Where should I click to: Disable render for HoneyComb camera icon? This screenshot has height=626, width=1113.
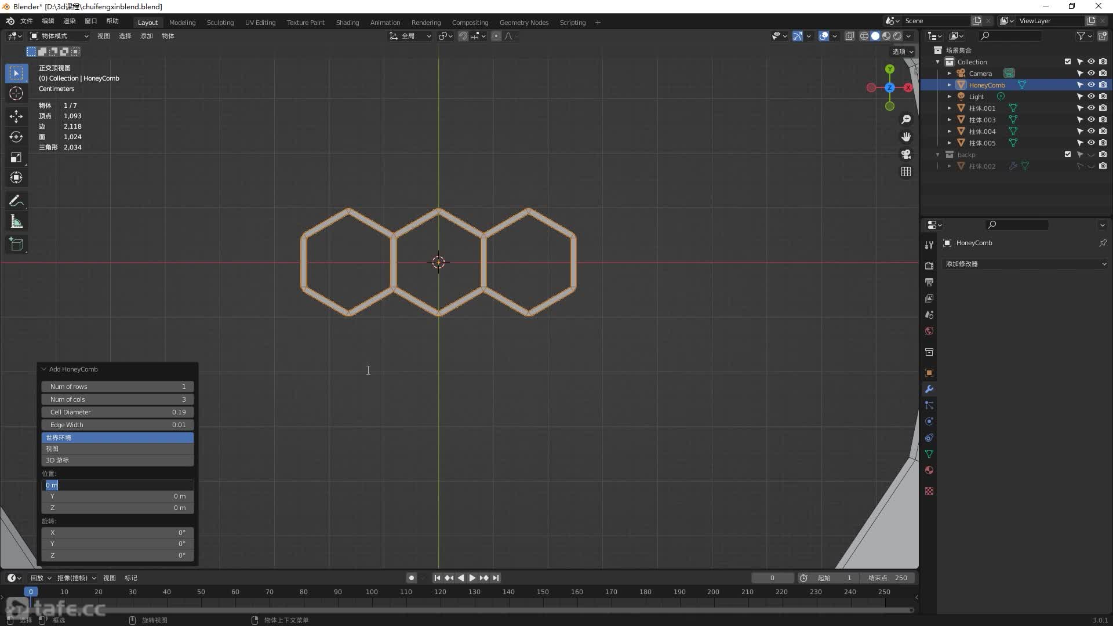tap(1103, 85)
